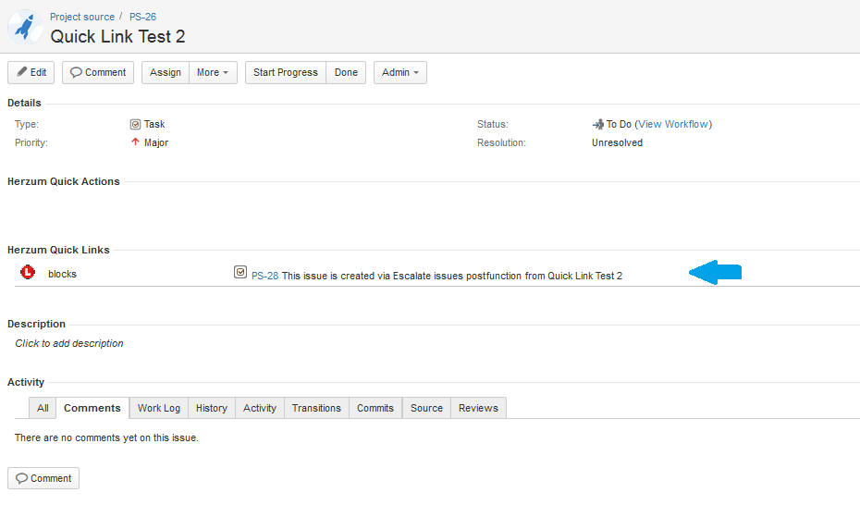Click to add description field
The image size is (860, 505).
69,343
